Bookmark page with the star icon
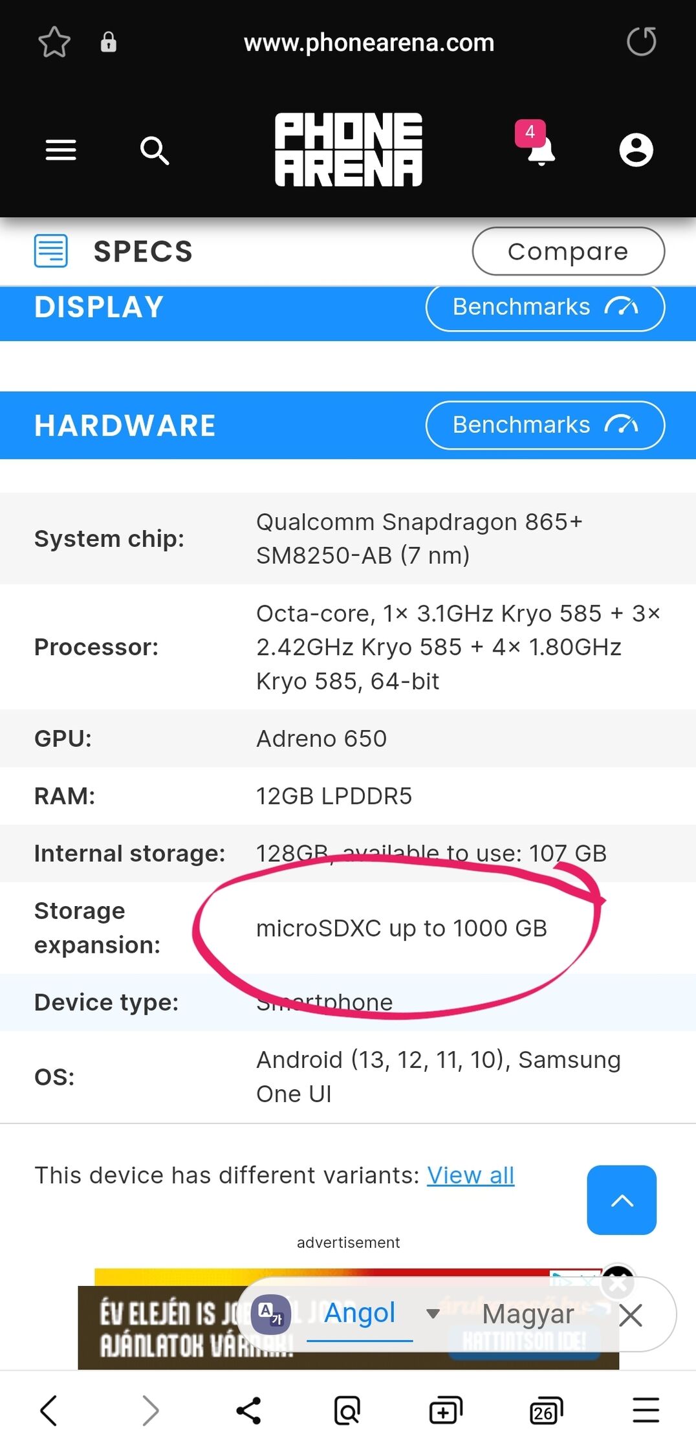The image size is (696, 1451). tap(54, 43)
